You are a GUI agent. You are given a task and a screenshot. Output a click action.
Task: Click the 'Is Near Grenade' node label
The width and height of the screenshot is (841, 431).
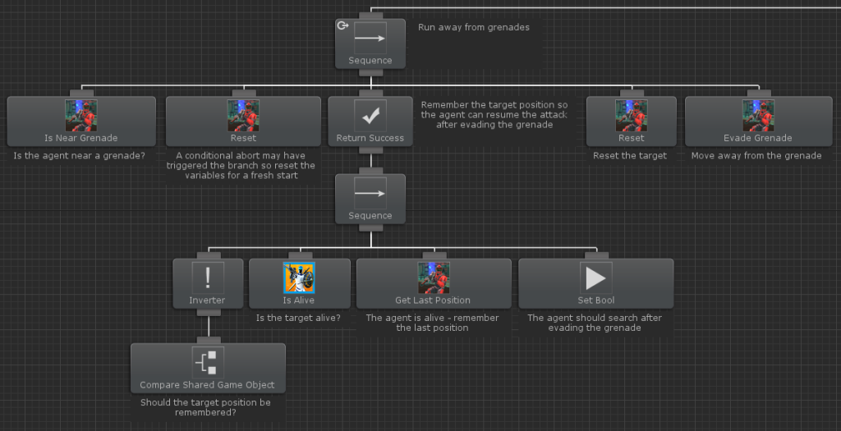81,138
